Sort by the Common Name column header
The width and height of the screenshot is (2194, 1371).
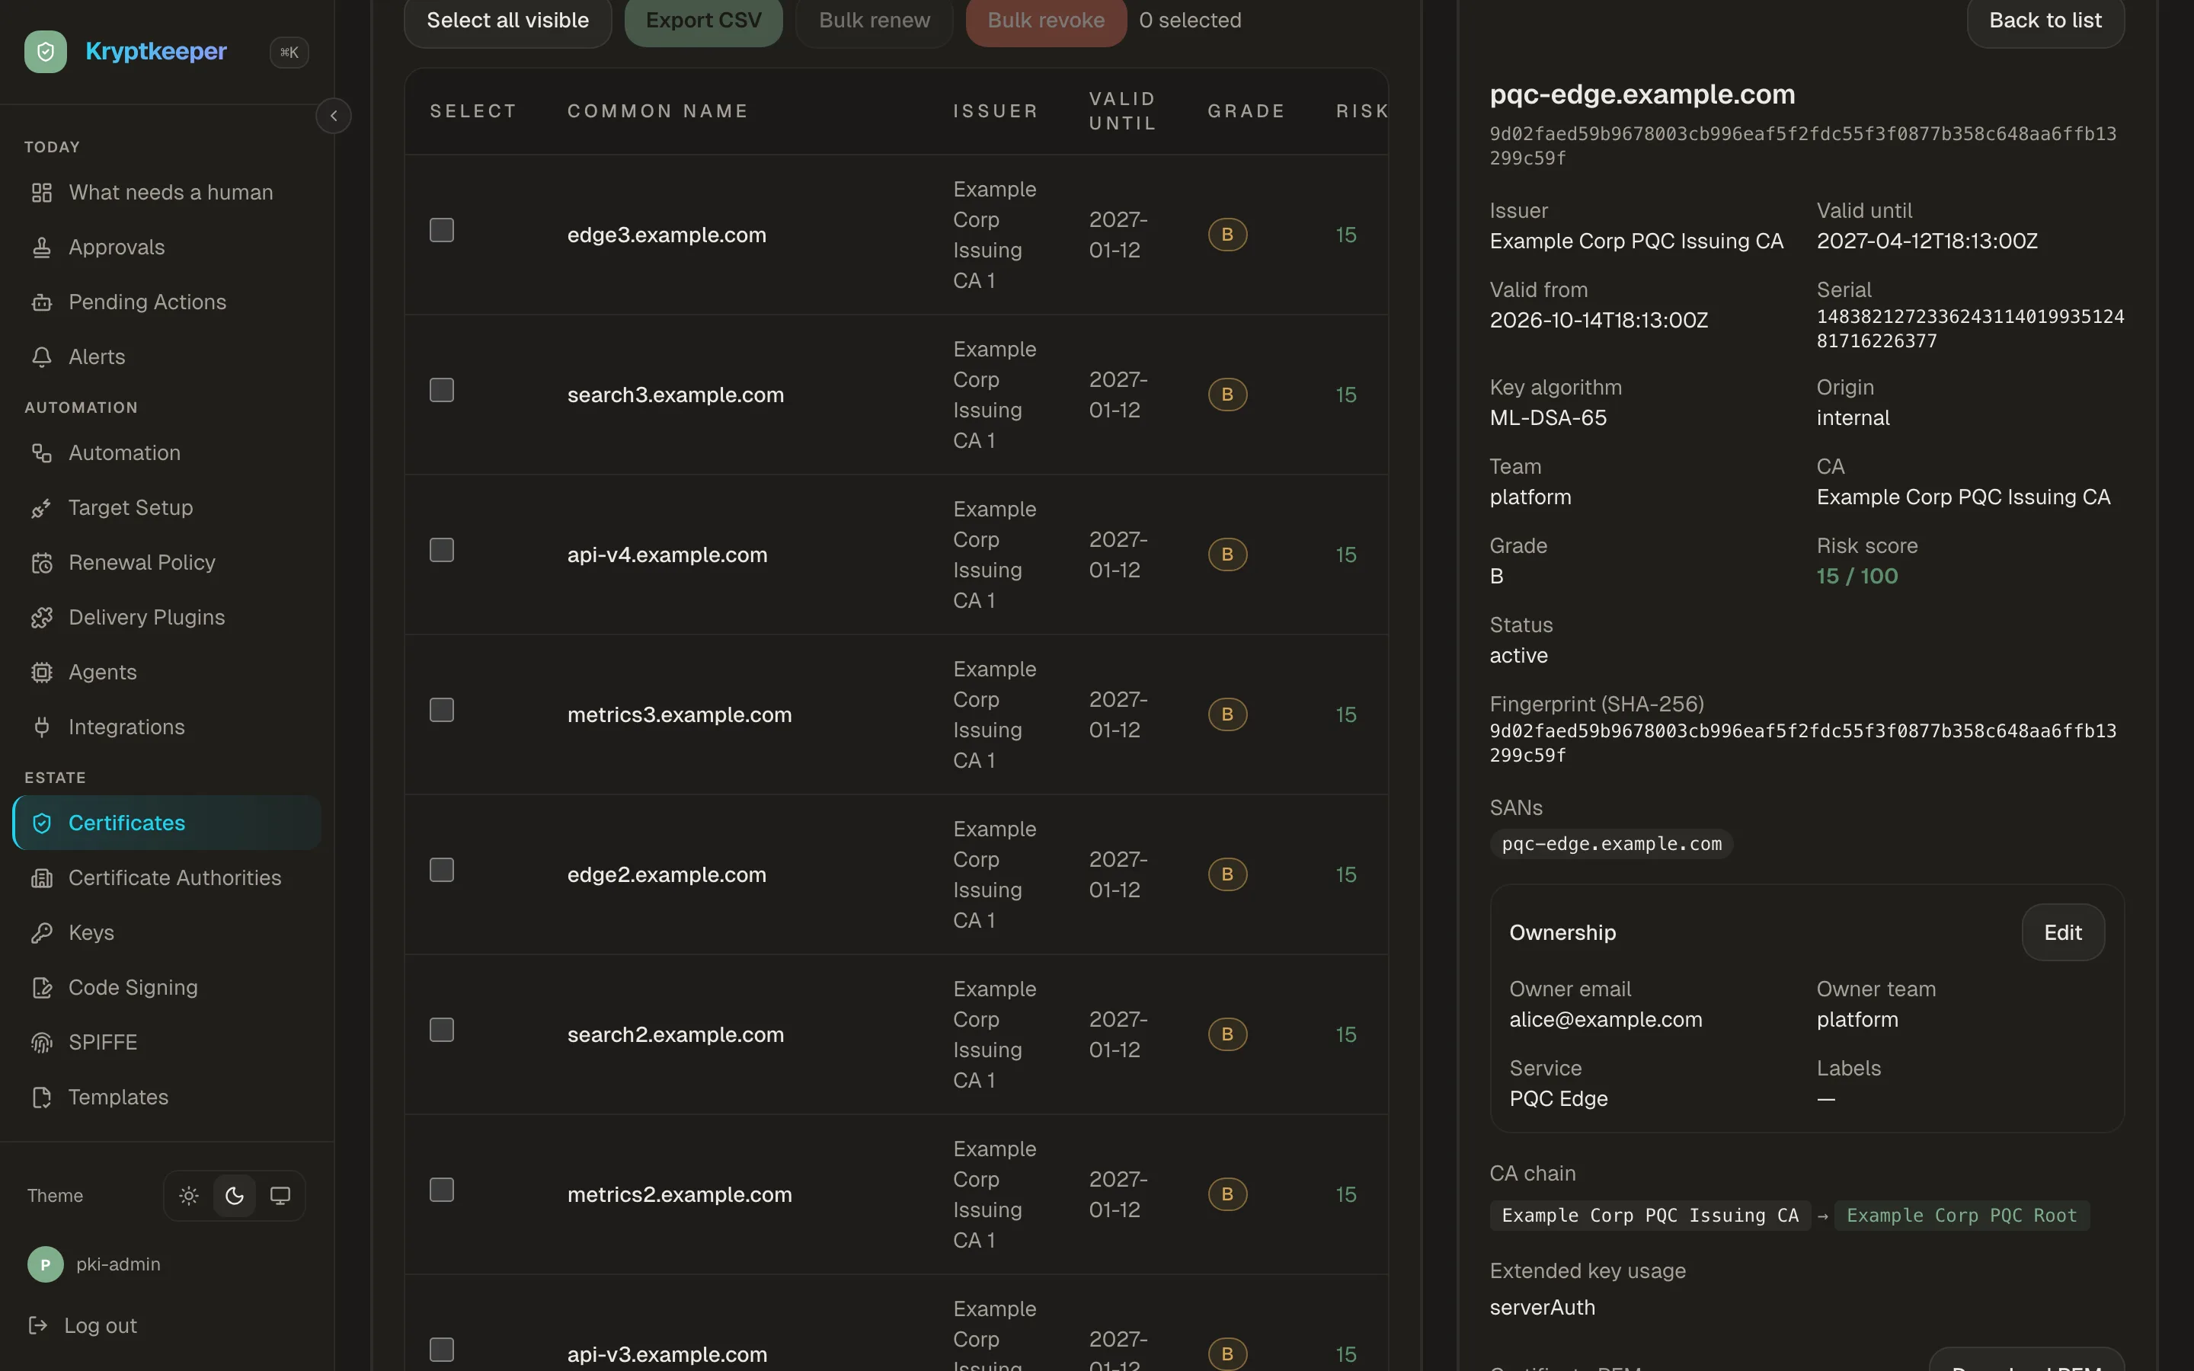point(657,110)
